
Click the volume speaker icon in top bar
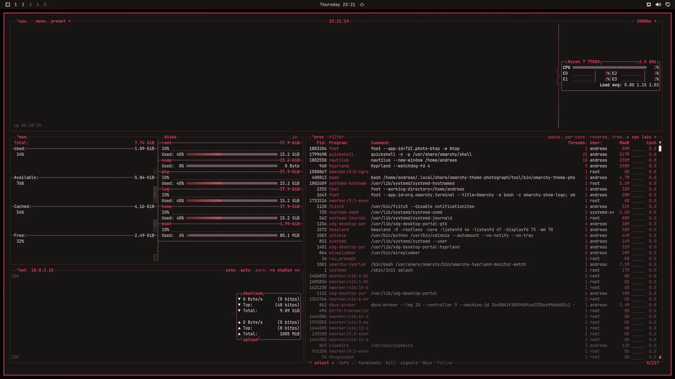point(658,5)
